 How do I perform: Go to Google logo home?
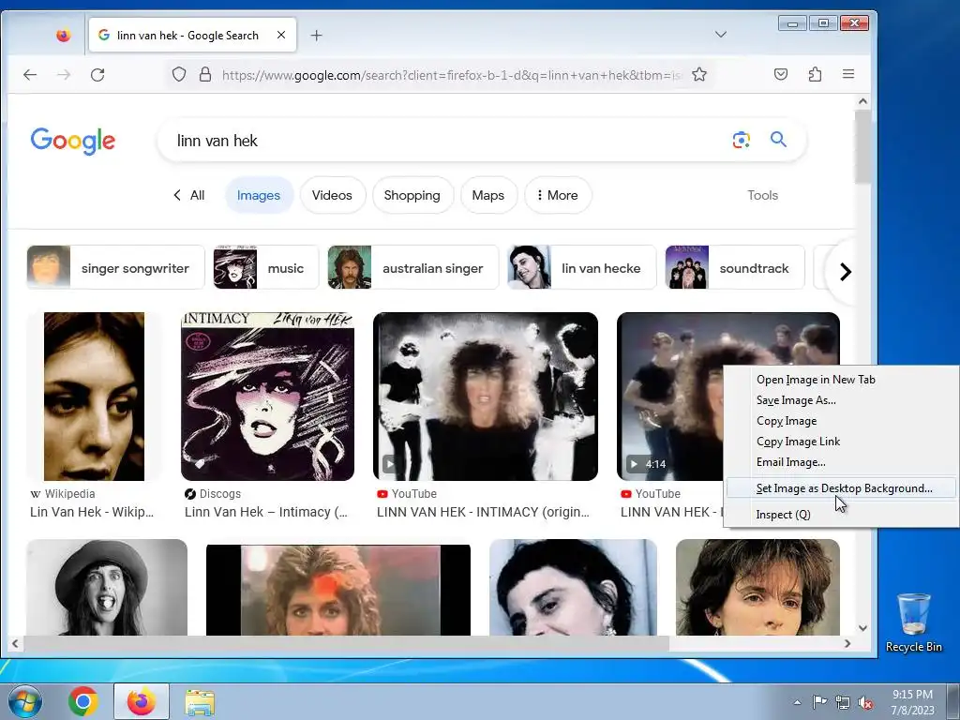point(73,141)
